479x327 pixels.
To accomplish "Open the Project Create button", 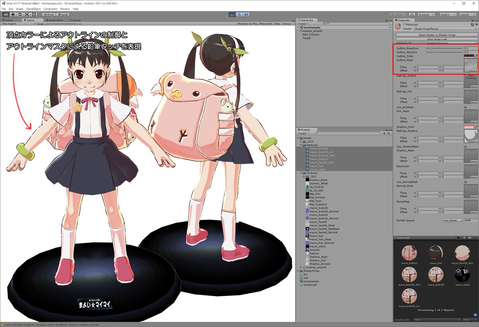I will [303, 133].
